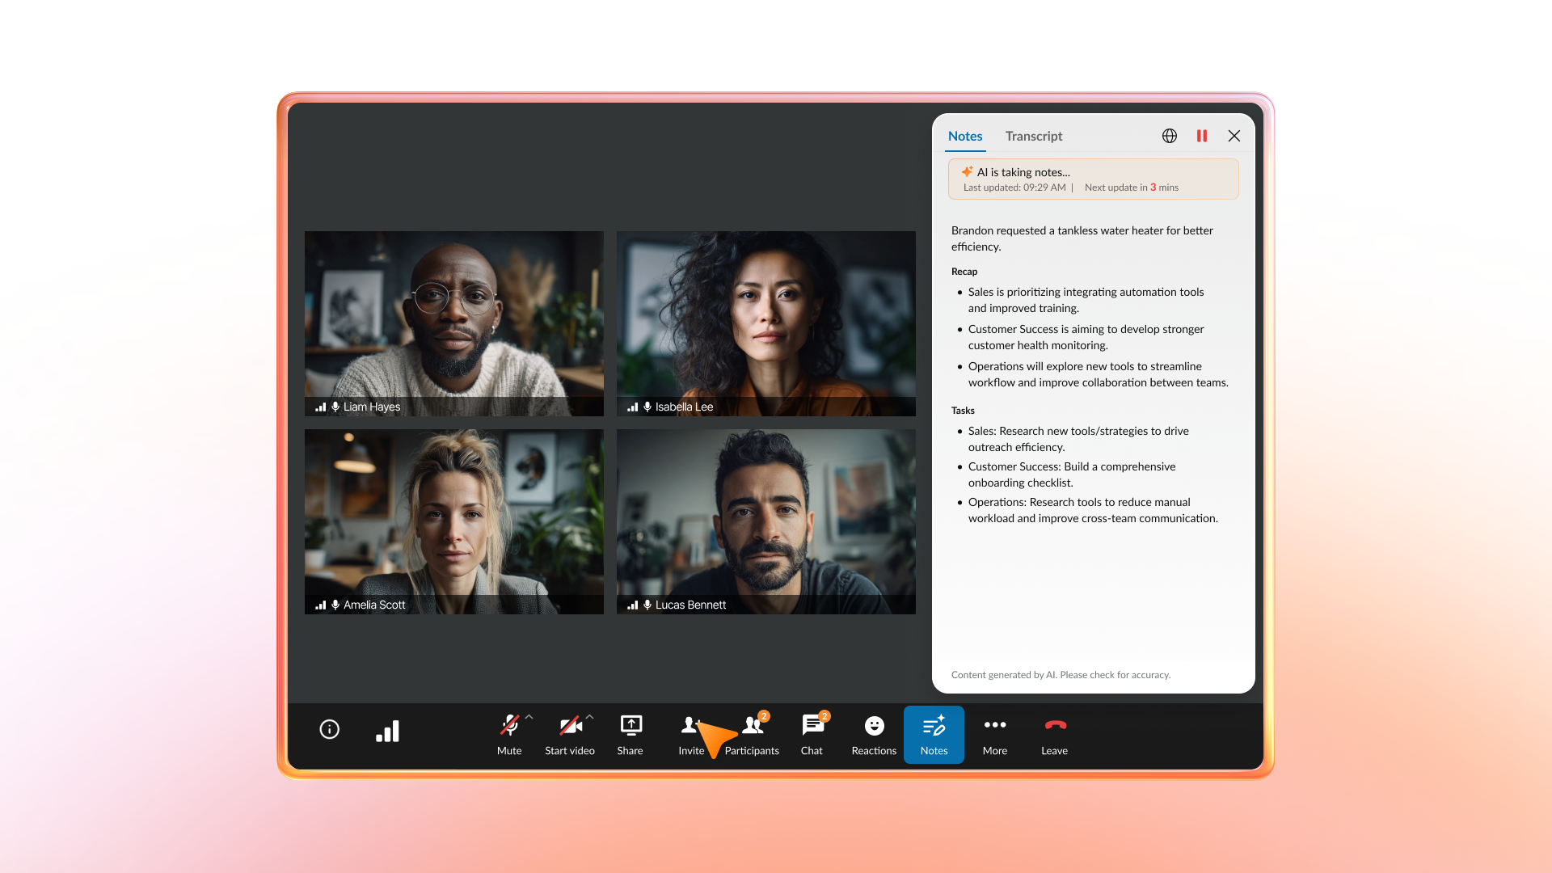This screenshot has height=873, width=1552.
Task: Close the Notes panel
Action: tap(1234, 136)
